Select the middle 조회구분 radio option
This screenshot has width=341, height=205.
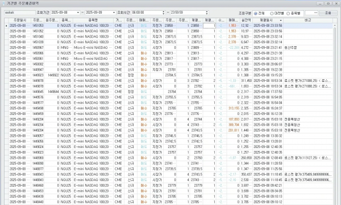(272, 13)
